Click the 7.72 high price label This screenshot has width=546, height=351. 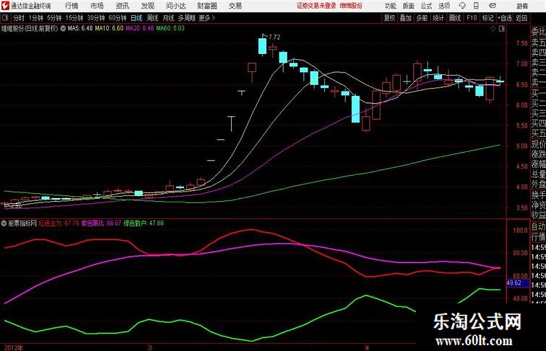click(274, 37)
